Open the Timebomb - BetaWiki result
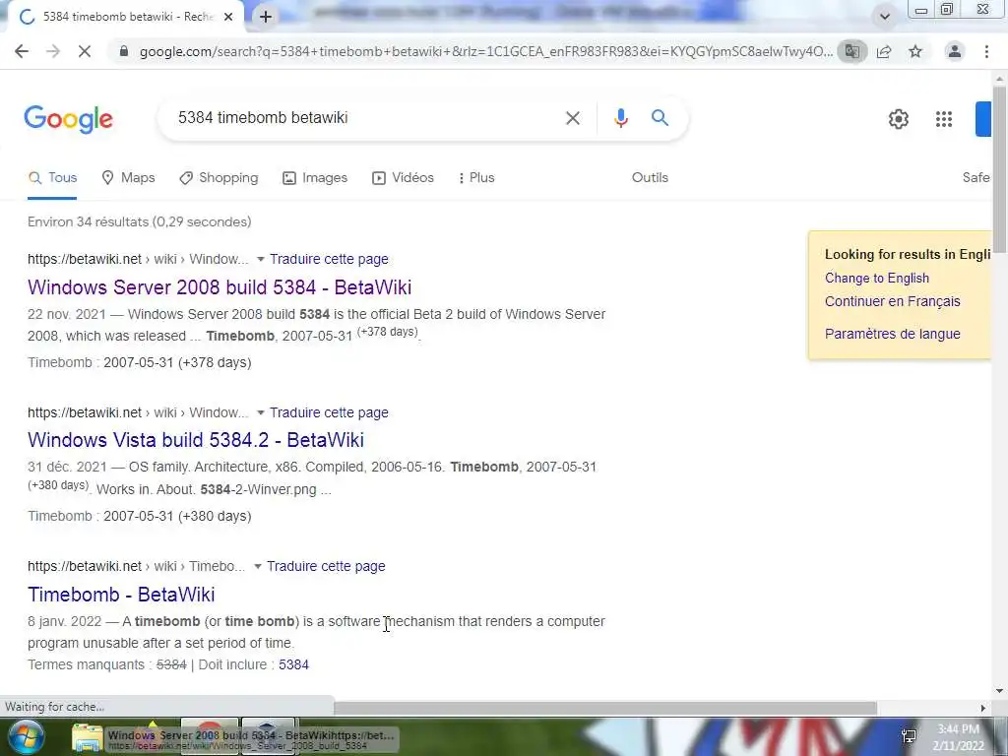The height and width of the screenshot is (756, 1008). click(121, 595)
